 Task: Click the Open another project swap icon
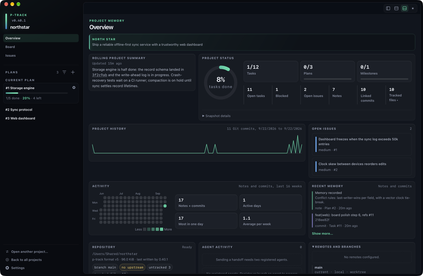pyautogui.click(x=7, y=252)
